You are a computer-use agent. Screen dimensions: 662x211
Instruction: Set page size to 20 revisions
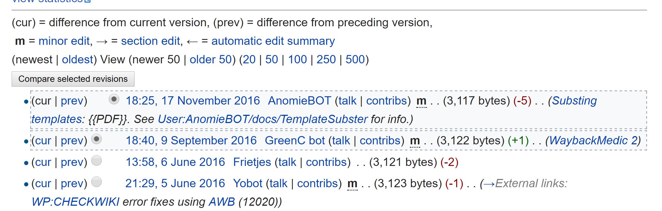(x=249, y=60)
